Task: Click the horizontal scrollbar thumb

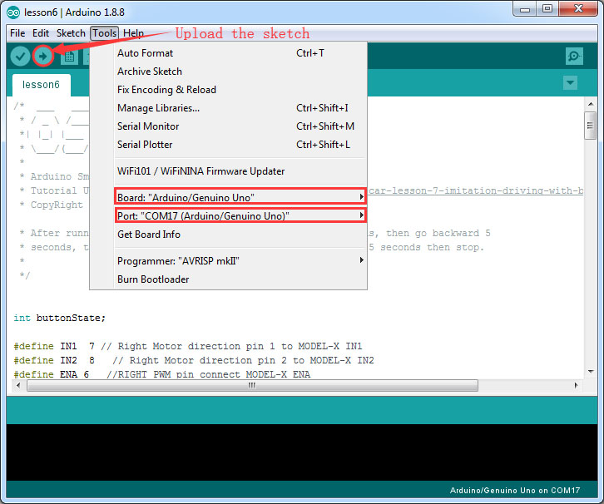Action: 252,385
